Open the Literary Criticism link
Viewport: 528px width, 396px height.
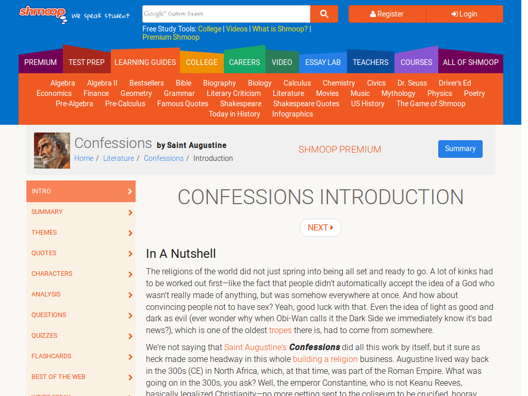pyautogui.click(x=234, y=93)
